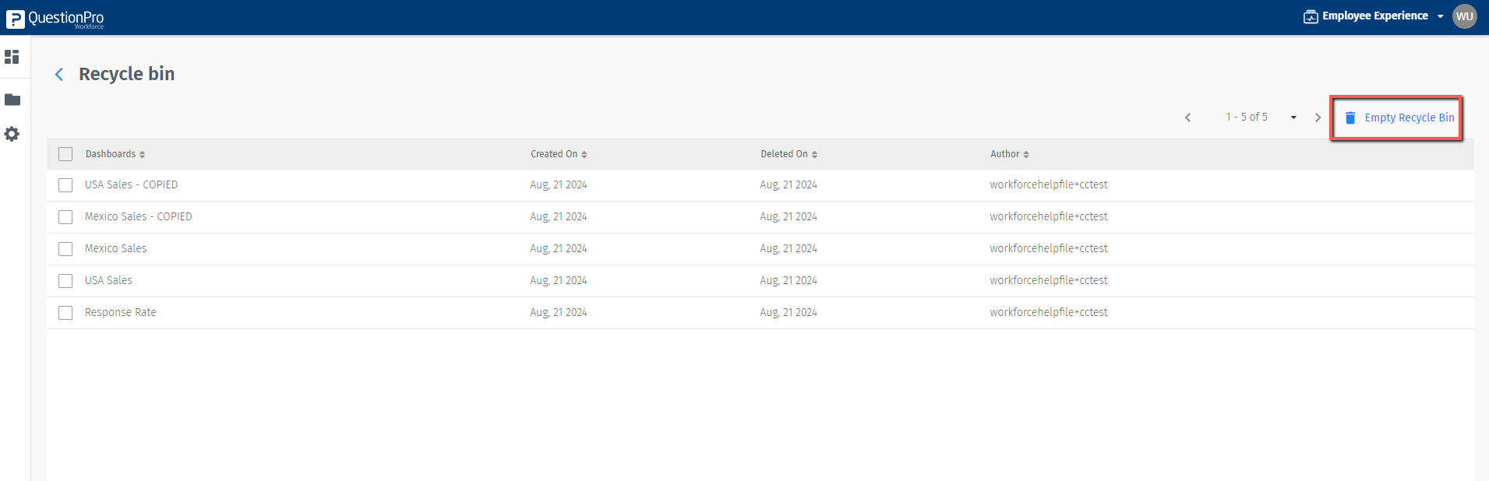Sort by Deleted On column header
Screen dimensions: 1489x481
pyautogui.click(x=789, y=154)
